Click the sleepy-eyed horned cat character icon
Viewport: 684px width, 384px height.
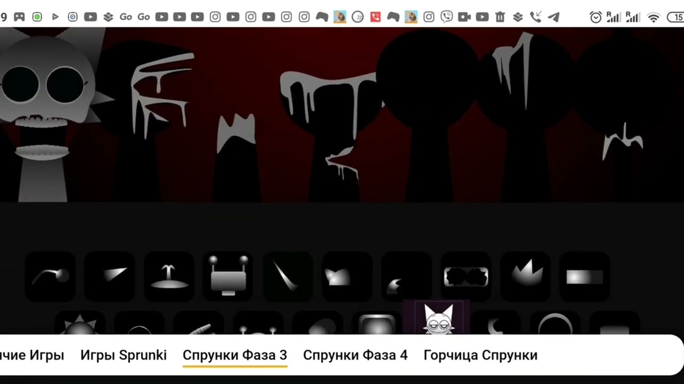click(x=437, y=318)
